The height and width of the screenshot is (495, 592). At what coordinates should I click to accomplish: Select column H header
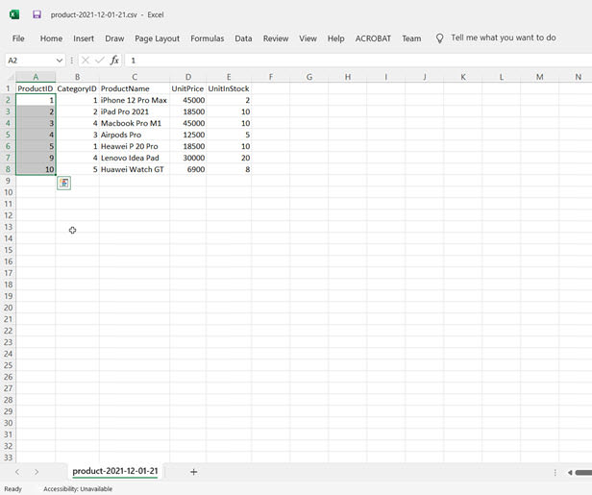pos(348,77)
